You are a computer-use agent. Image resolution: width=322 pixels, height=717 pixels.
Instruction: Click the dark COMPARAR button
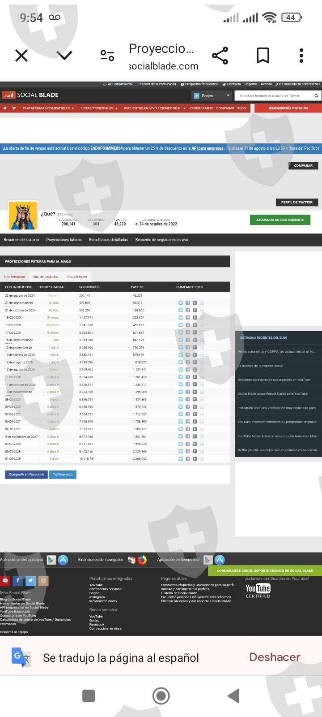[x=303, y=165]
